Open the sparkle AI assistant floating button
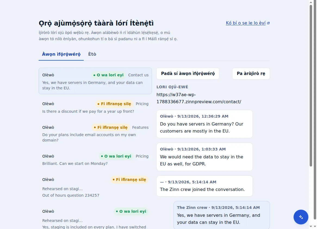 click(301, 217)
